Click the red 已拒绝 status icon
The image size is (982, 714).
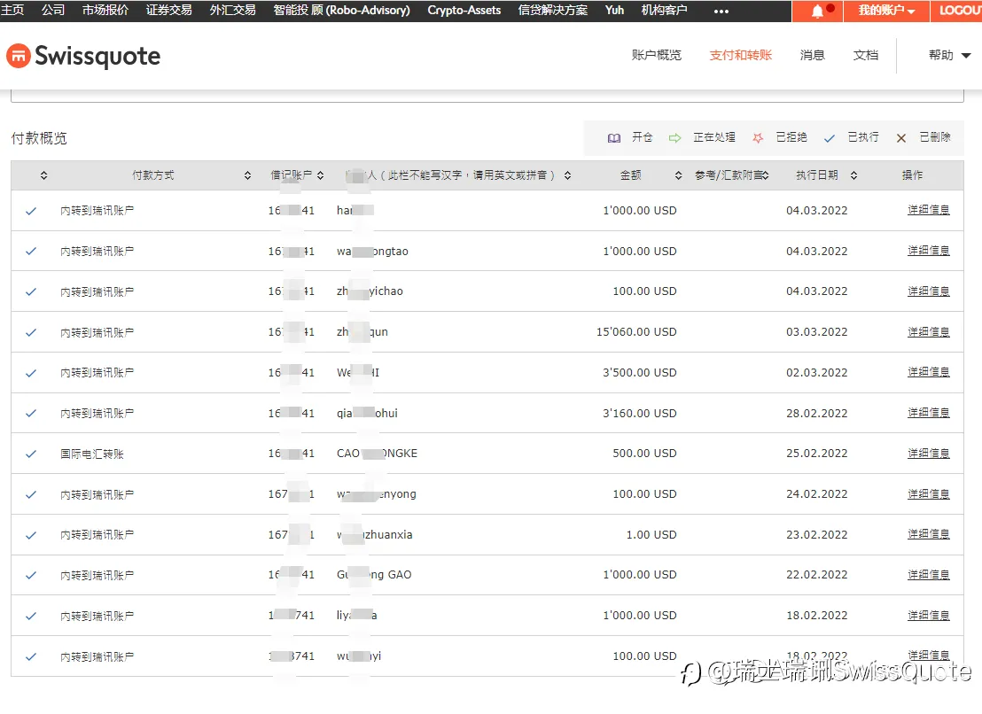coord(758,137)
